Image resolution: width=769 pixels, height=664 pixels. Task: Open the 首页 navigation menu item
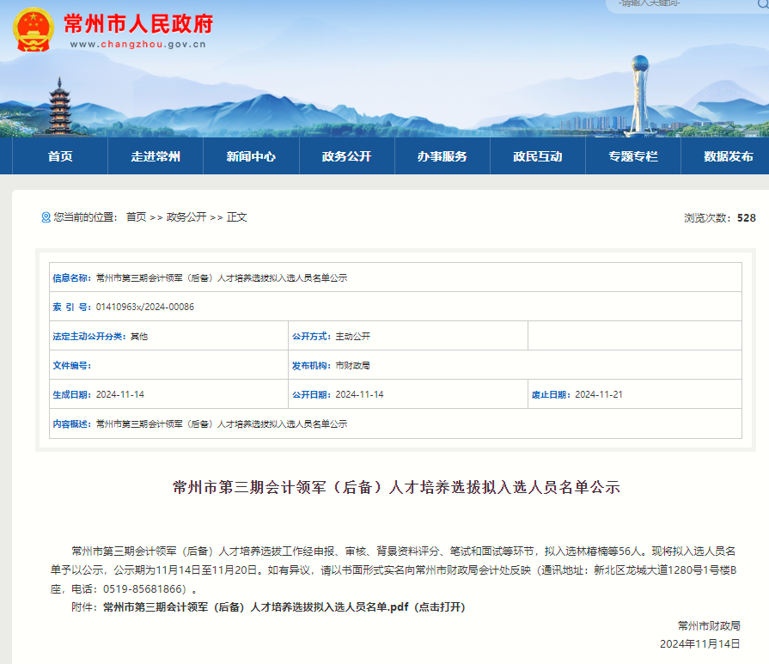(60, 156)
